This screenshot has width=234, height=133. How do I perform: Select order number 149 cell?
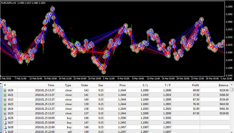86,132
